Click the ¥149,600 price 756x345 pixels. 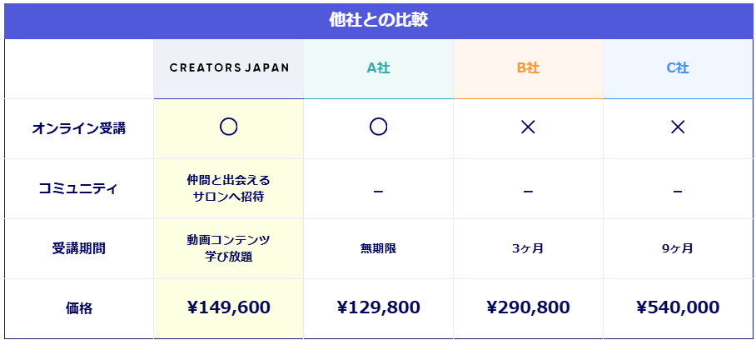(x=228, y=307)
